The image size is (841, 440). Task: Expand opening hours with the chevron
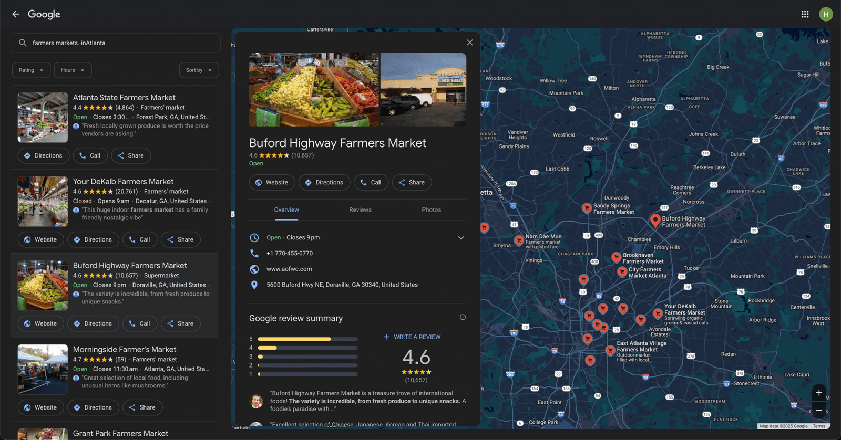(461, 238)
